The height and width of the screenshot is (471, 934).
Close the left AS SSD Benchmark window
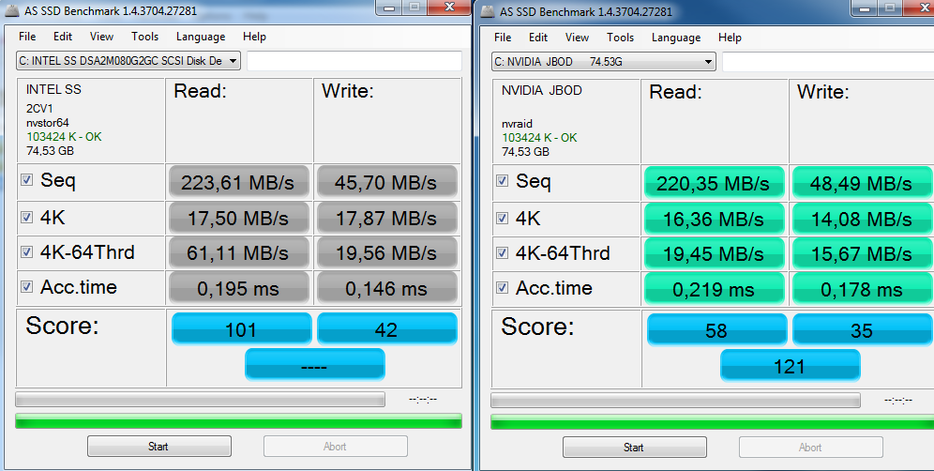pos(449,8)
